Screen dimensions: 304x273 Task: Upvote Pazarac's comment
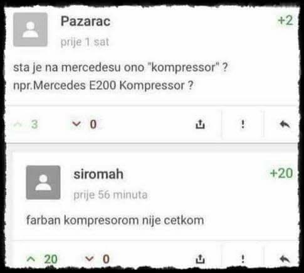[x=18, y=125]
